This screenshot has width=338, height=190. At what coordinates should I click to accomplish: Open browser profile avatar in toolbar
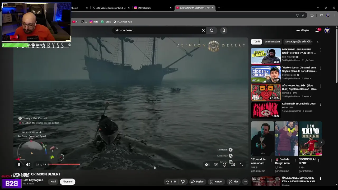[x=328, y=15]
